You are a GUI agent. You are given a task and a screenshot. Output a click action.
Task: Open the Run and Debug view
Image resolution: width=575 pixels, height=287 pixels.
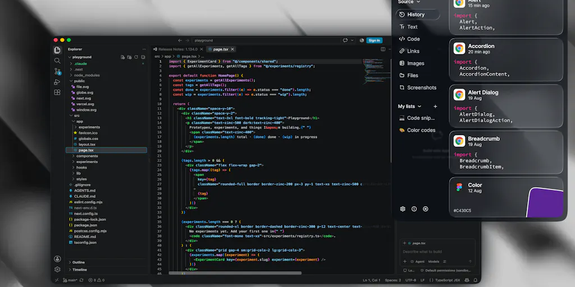(x=57, y=82)
